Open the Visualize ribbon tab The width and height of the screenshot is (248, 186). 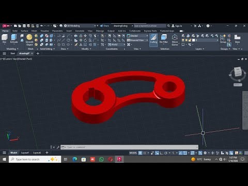pos(44,31)
